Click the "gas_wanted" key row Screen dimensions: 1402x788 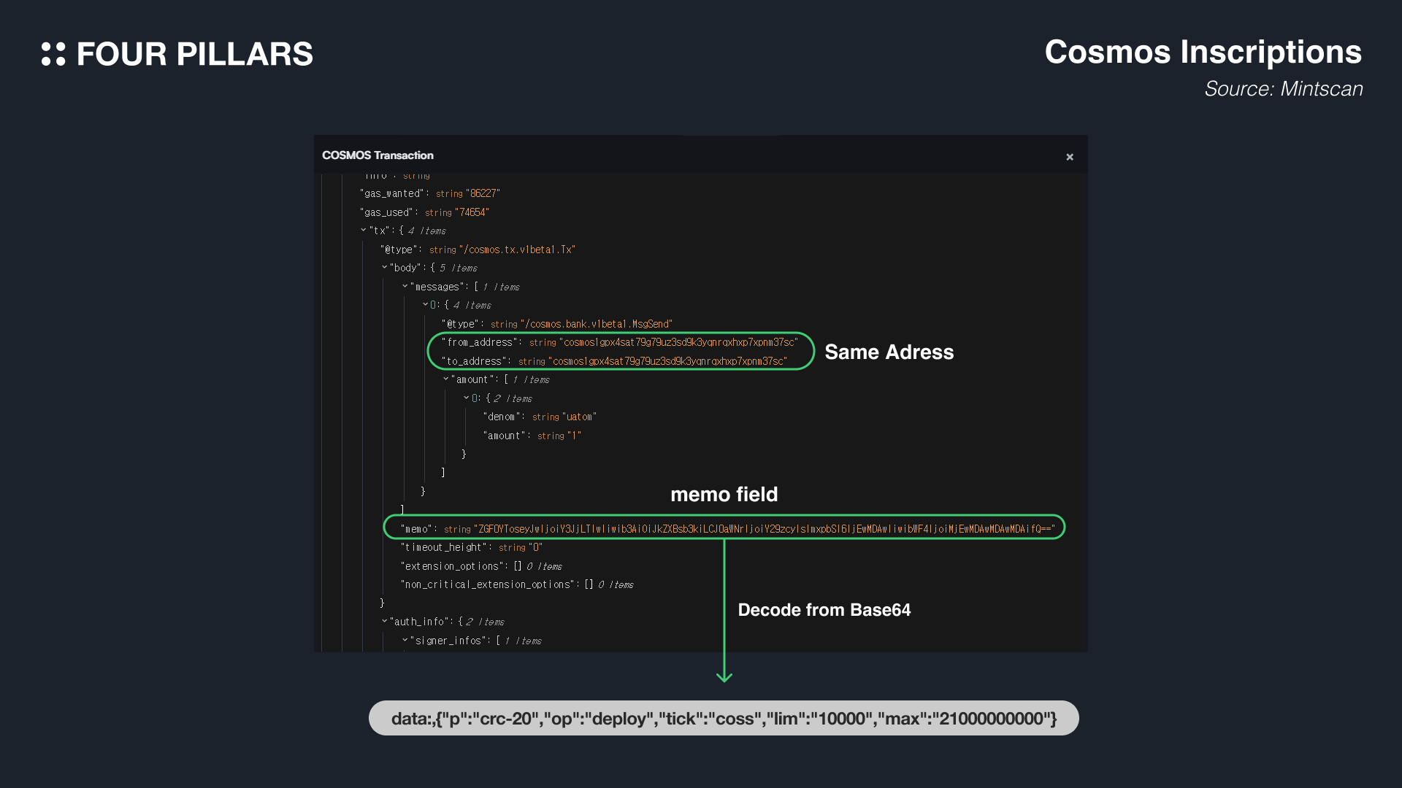392,193
